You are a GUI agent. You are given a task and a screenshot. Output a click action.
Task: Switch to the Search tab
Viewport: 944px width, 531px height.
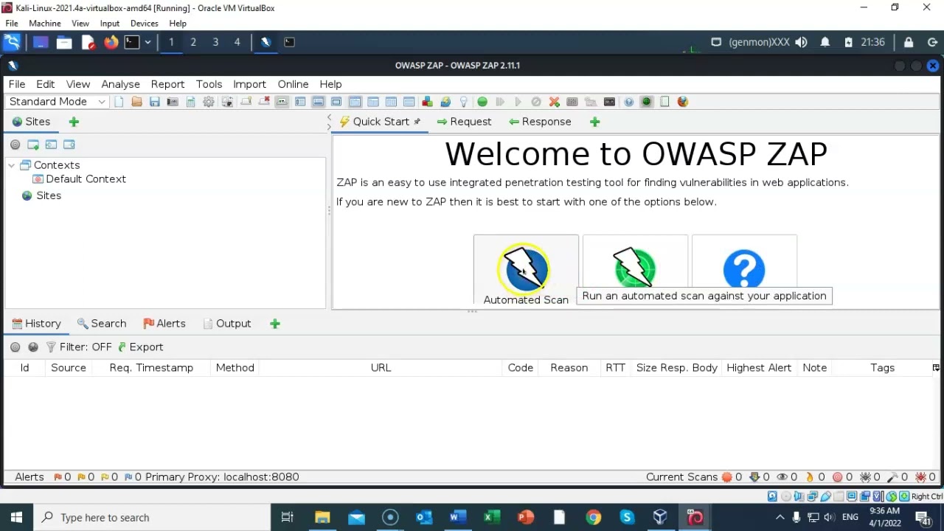click(102, 324)
